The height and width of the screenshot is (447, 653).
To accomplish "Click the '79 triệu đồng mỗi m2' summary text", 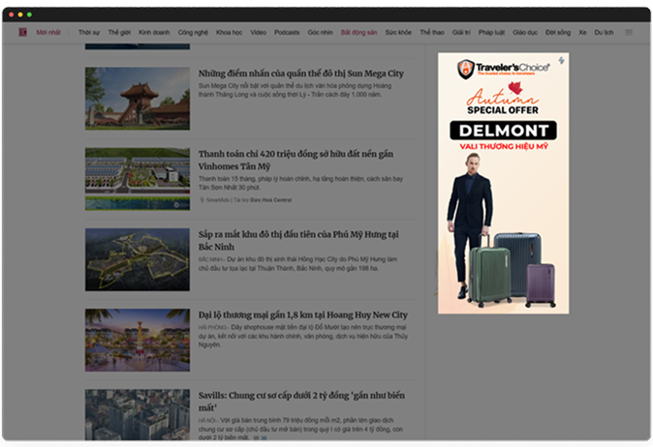I will click(x=300, y=429).
